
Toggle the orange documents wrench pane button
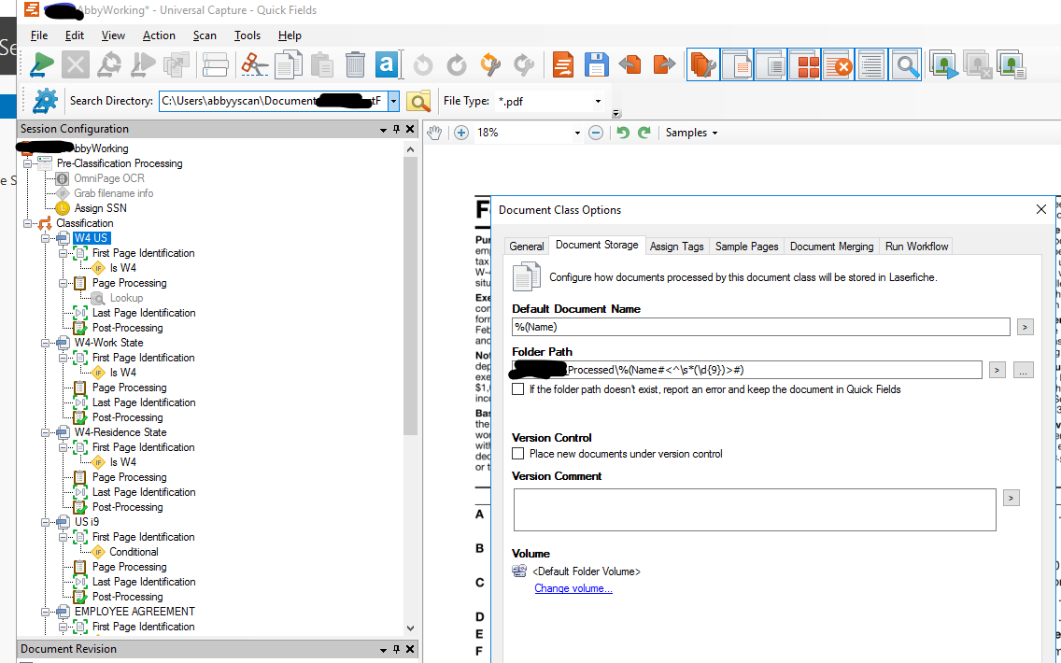703,65
